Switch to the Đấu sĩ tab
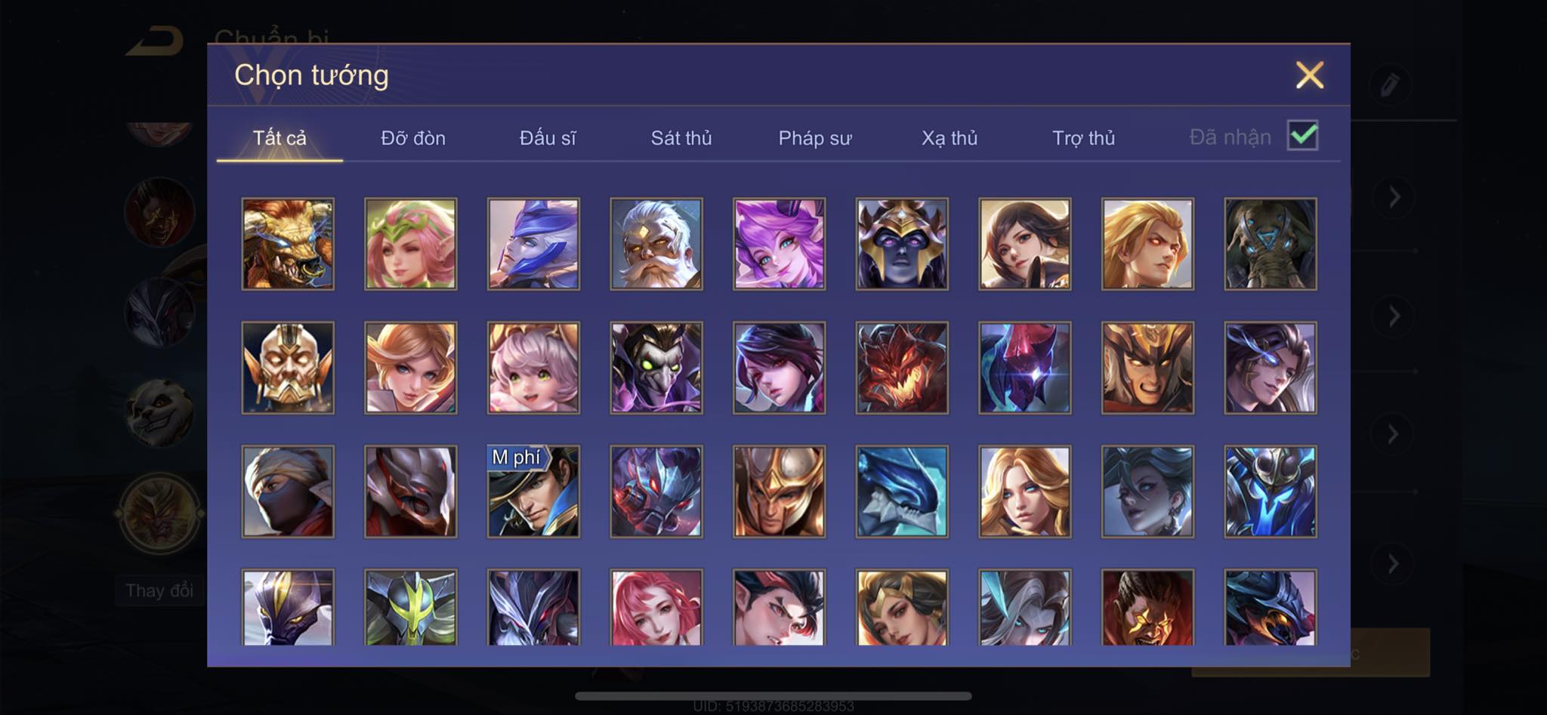 tap(548, 138)
